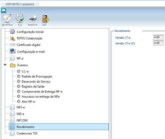The width and height of the screenshot is (165, 139).
Task: Click the MD-e document icon
Action: pyautogui.click(x=12, y=114)
